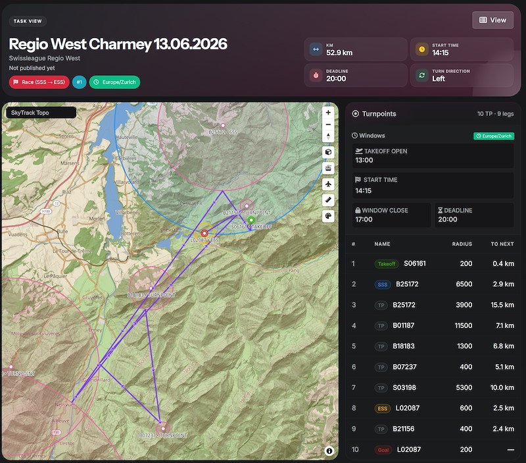Select turnpoint row 3 TP B25172
This screenshot has width=526, height=463.
tap(433, 305)
